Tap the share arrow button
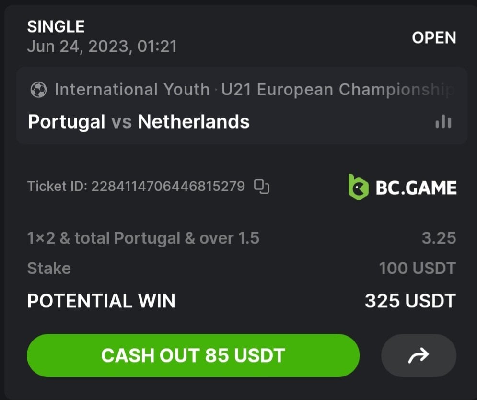The image size is (477, 400). tap(419, 355)
